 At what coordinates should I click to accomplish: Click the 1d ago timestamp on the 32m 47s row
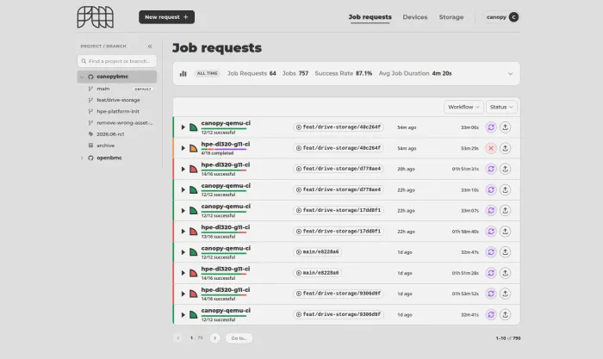click(x=405, y=252)
